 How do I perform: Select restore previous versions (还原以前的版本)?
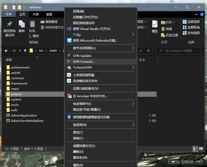[x=101, y=89]
